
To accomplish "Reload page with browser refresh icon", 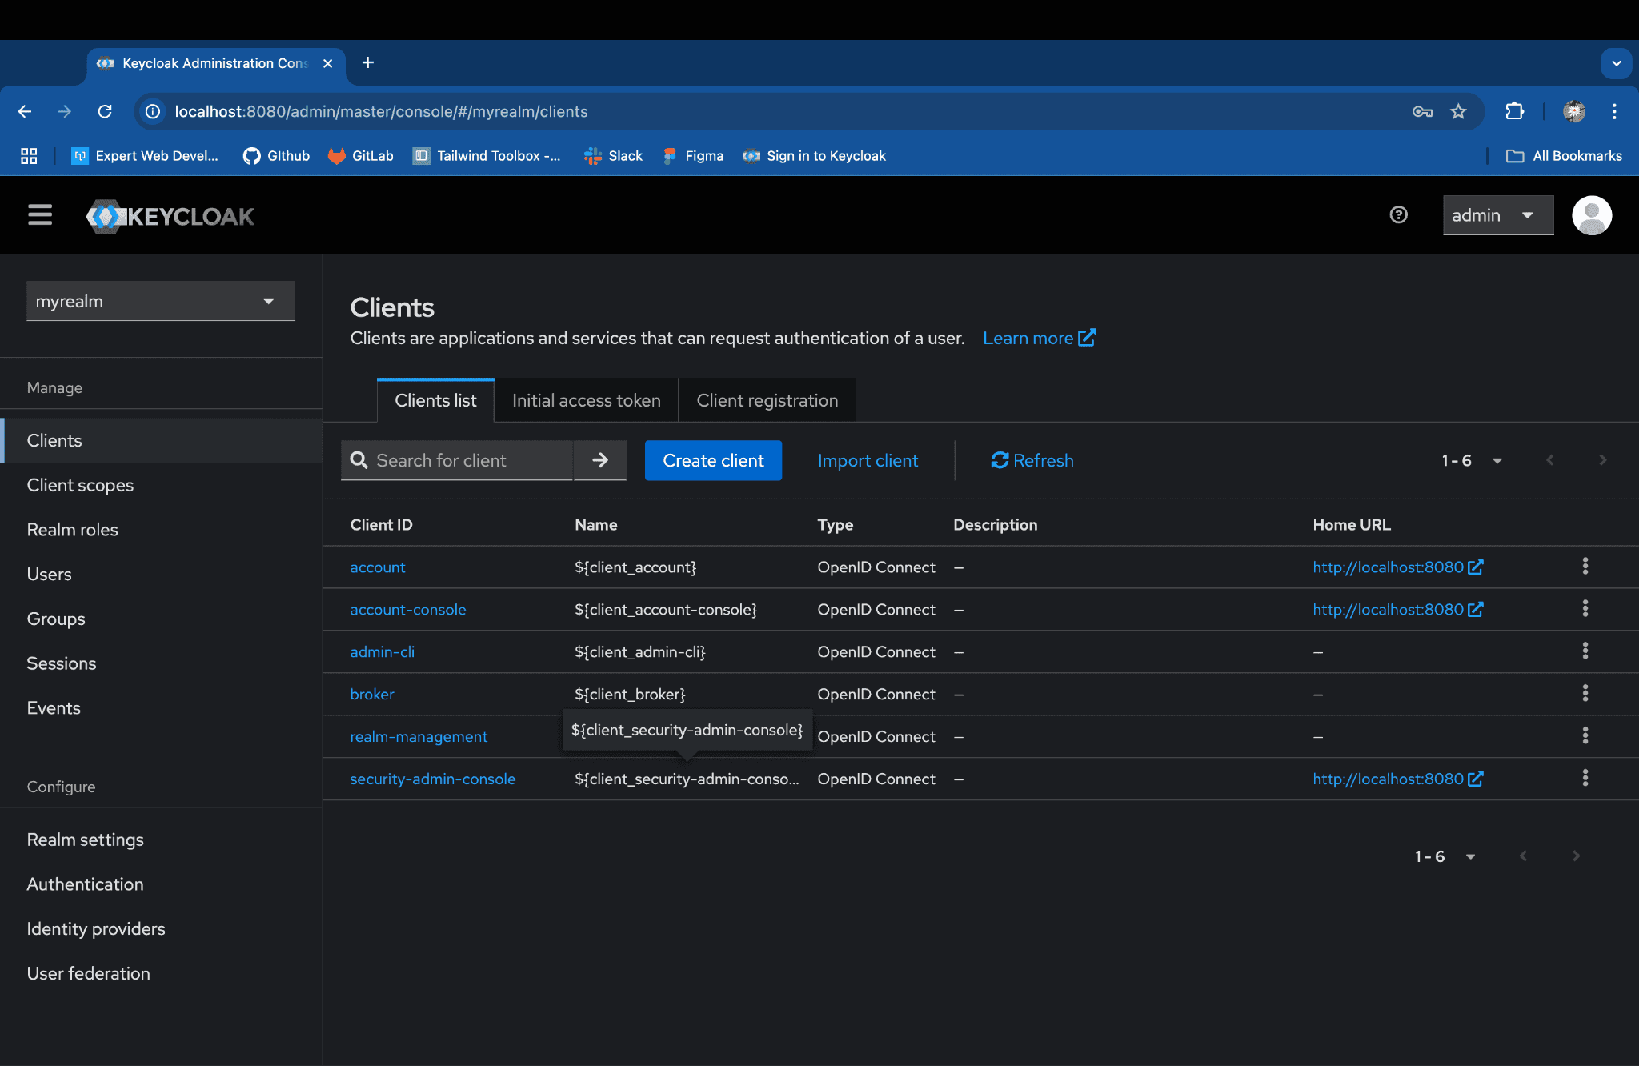I will [x=105, y=111].
